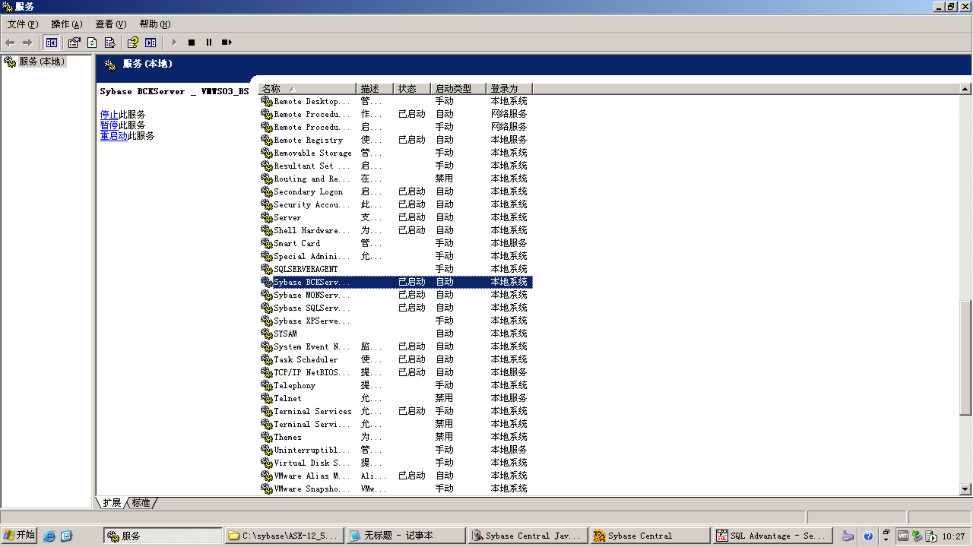973x547 pixels.
Task: Select the Sybase MONServ service row
Action: pos(396,295)
